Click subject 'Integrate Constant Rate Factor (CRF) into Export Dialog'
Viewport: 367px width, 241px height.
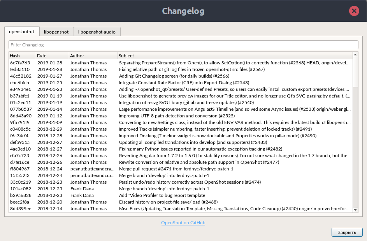[184, 83]
